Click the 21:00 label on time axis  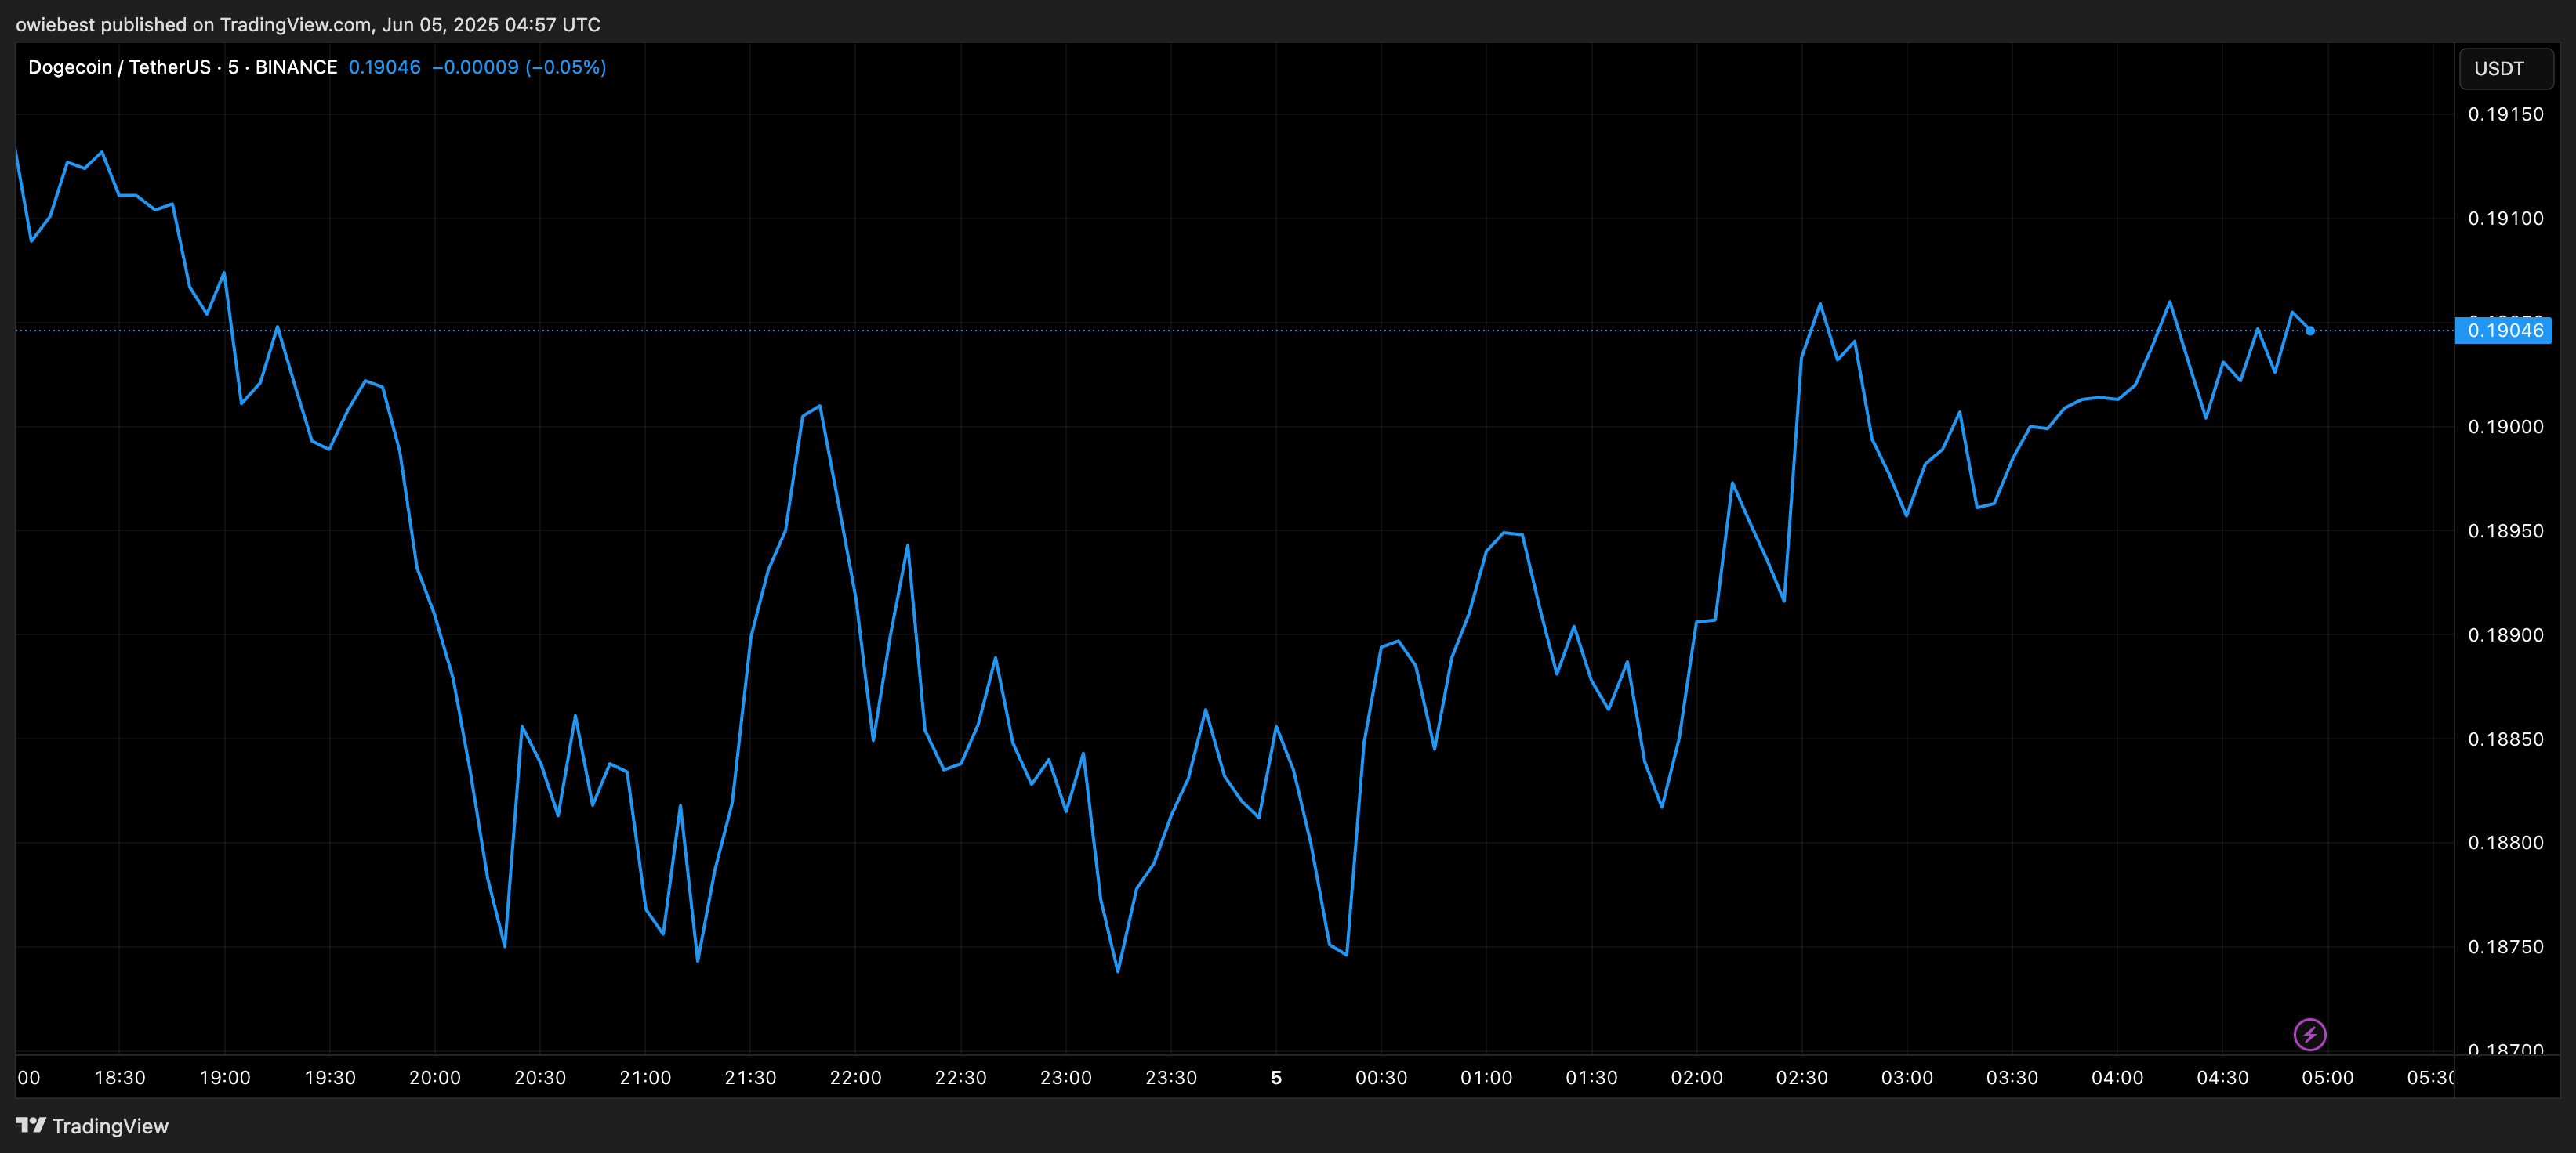click(645, 1077)
